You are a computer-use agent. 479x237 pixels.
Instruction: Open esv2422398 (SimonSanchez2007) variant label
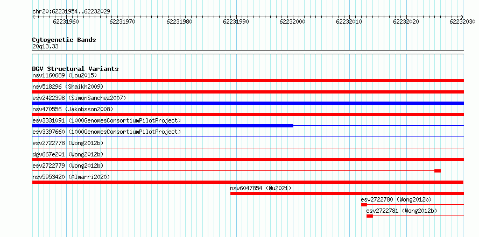(x=79, y=98)
